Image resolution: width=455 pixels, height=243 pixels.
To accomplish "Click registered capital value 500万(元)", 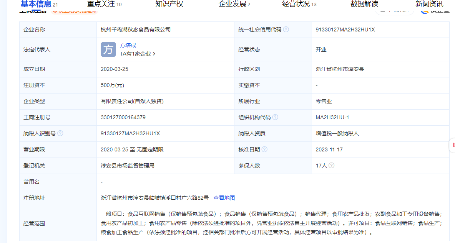I will pos(112,85).
